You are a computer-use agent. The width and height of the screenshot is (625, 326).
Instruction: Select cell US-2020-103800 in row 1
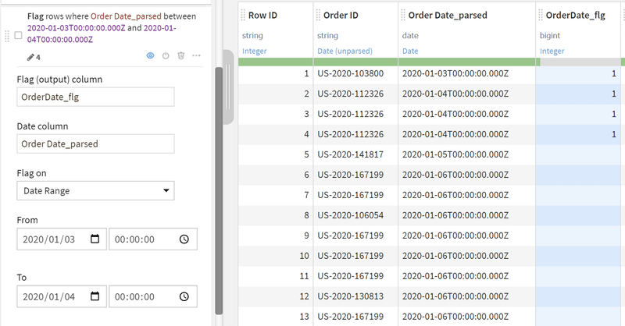[x=355, y=73]
